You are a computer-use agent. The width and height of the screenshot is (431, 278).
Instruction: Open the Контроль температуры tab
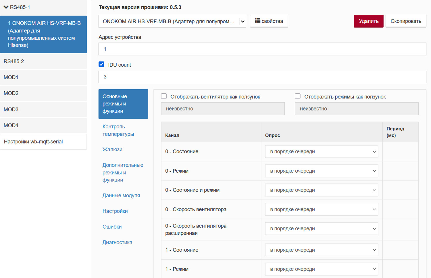click(118, 130)
